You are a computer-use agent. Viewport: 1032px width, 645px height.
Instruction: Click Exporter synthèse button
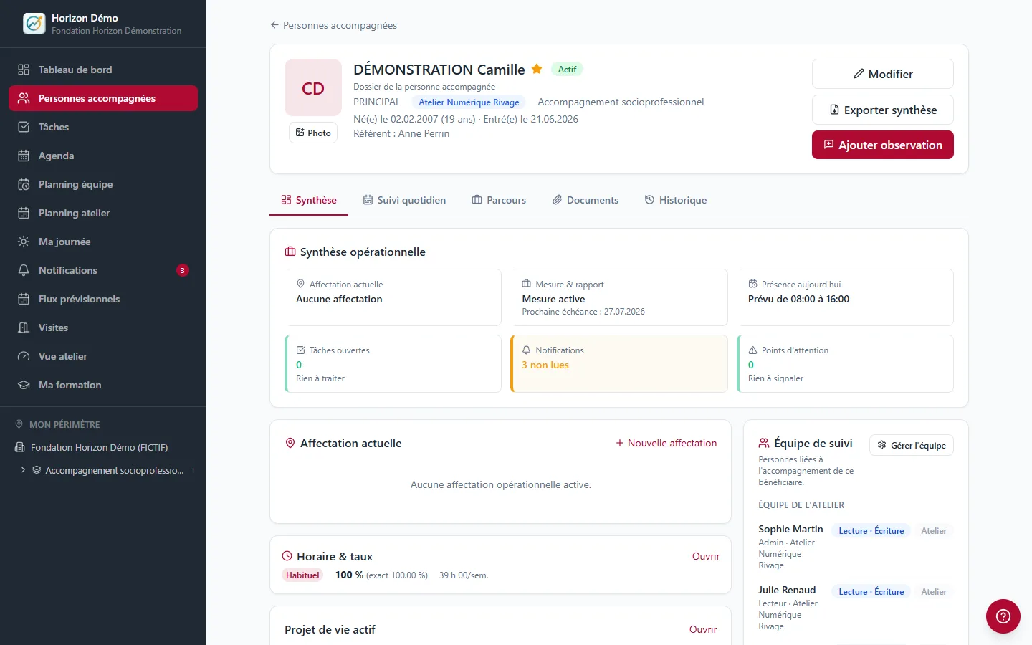click(883, 110)
